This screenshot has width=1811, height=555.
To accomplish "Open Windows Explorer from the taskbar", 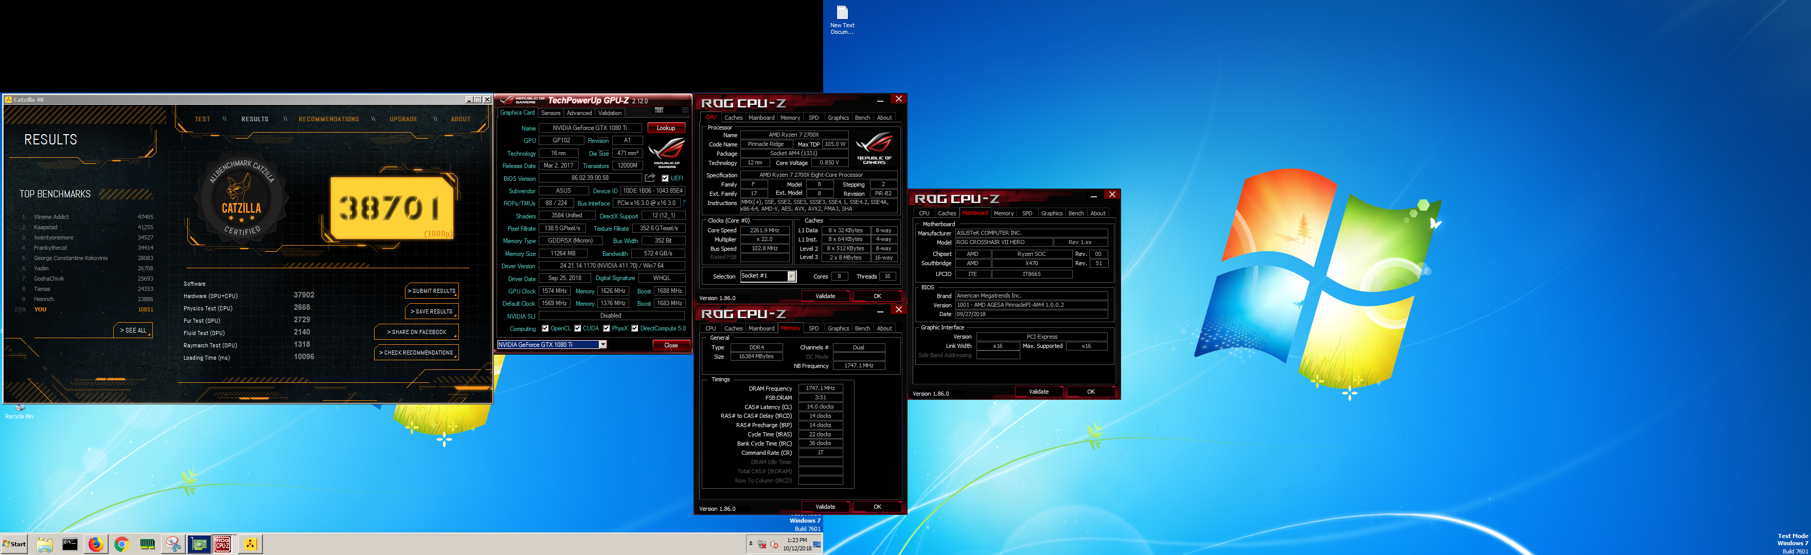I will coord(44,544).
